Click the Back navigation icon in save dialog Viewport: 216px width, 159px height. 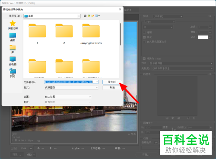tap(85, 16)
